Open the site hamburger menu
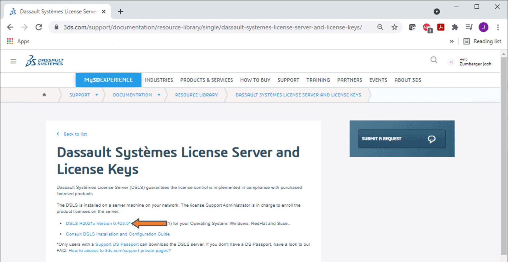This screenshot has width=508, height=262. pos(13,61)
